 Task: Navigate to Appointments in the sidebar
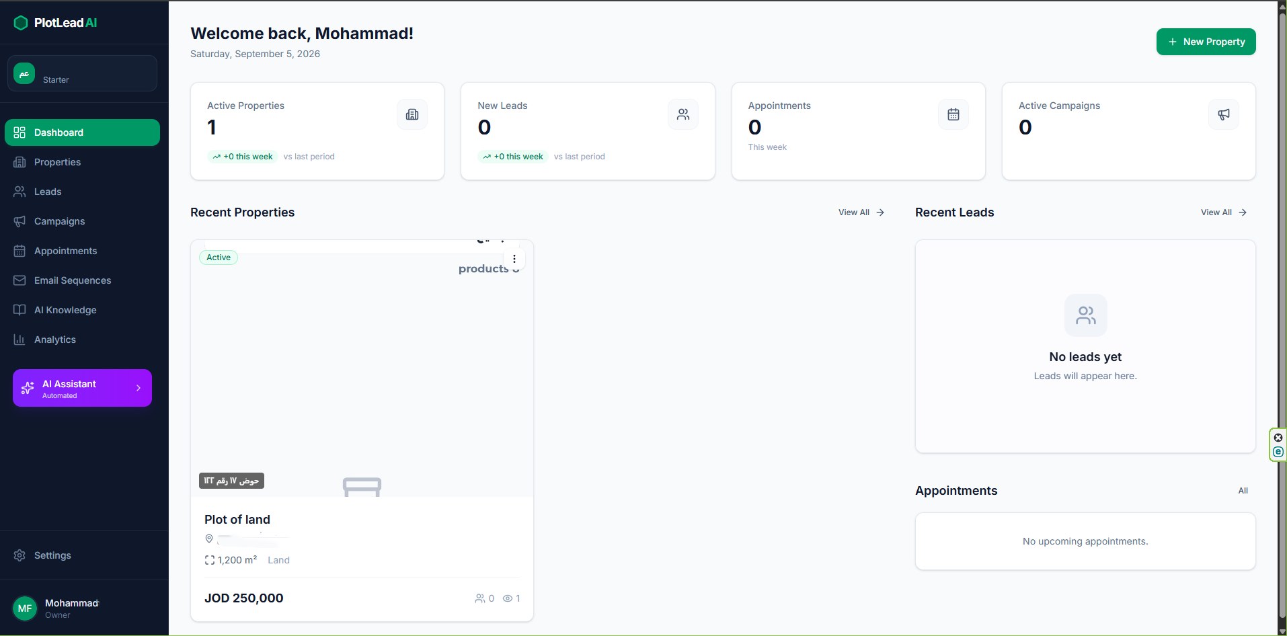82,251
